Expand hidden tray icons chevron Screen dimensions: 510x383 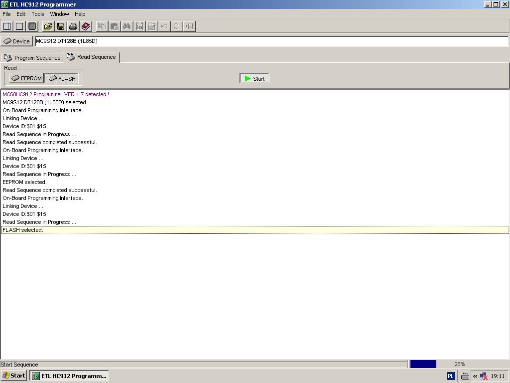[475, 376]
